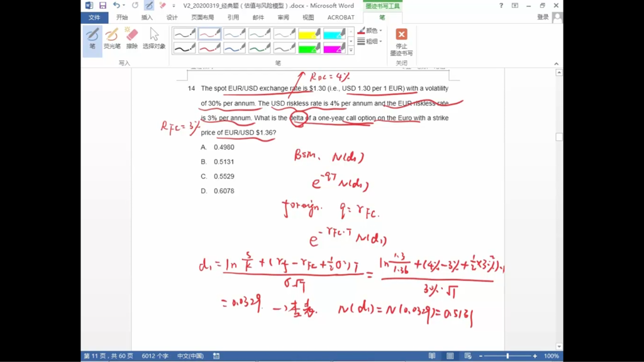644x362 pixels.
Task: Open the pen Thickness (粗细) dropdown
Action: (370, 41)
